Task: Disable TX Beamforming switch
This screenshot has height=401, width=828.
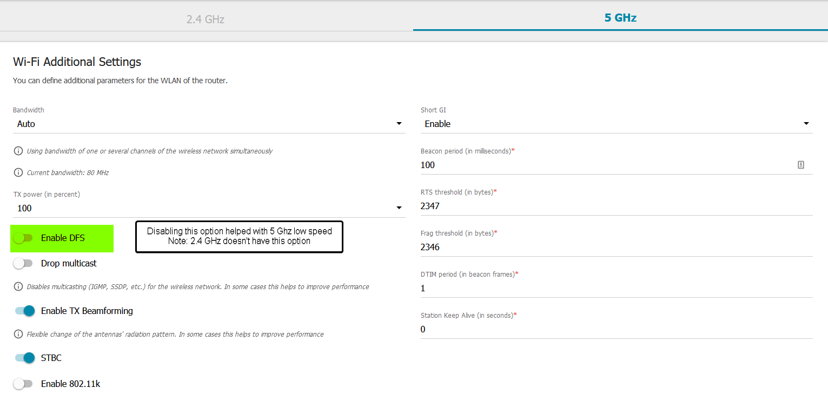Action: [x=25, y=311]
